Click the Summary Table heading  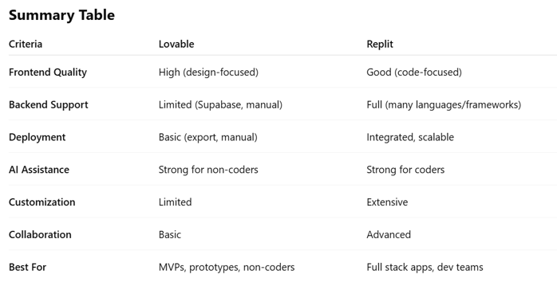pos(61,15)
